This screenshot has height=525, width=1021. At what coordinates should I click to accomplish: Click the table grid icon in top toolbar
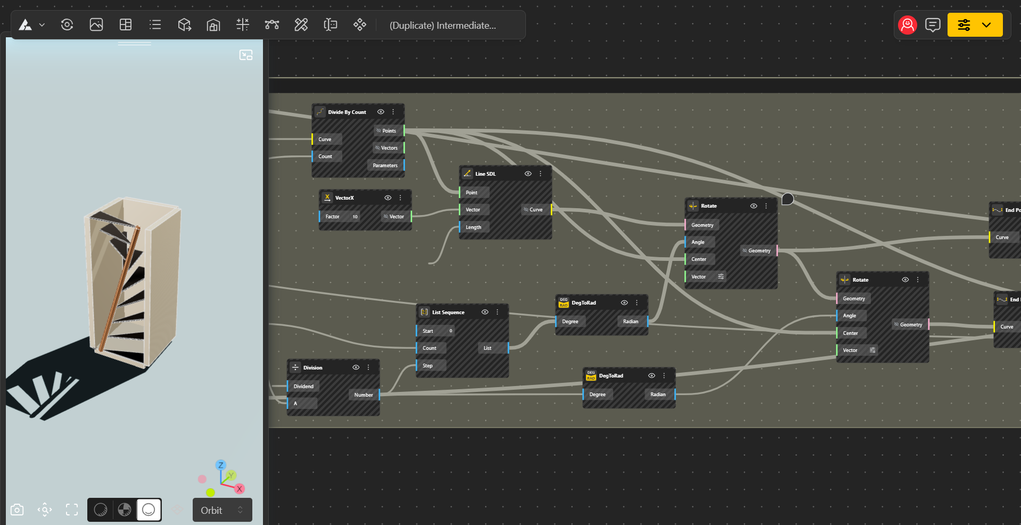click(x=126, y=25)
